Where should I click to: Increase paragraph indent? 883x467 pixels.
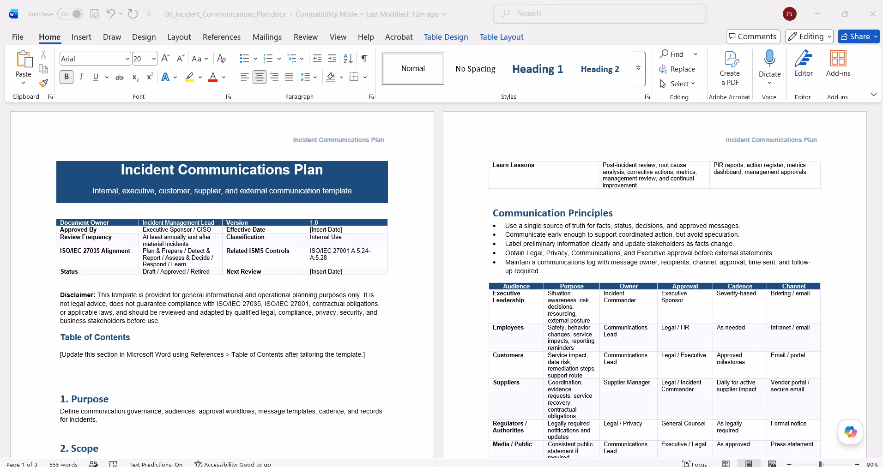332,59
